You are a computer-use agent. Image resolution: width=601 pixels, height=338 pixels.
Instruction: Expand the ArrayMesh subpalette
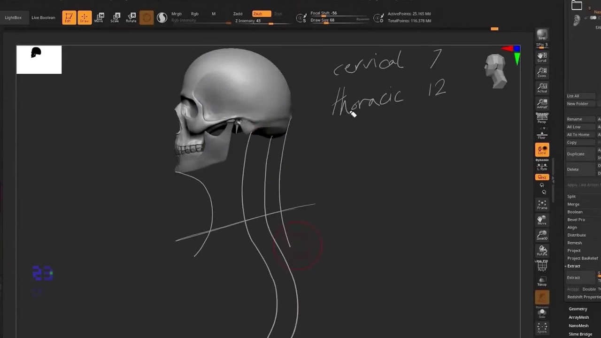click(x=578, y=317)
